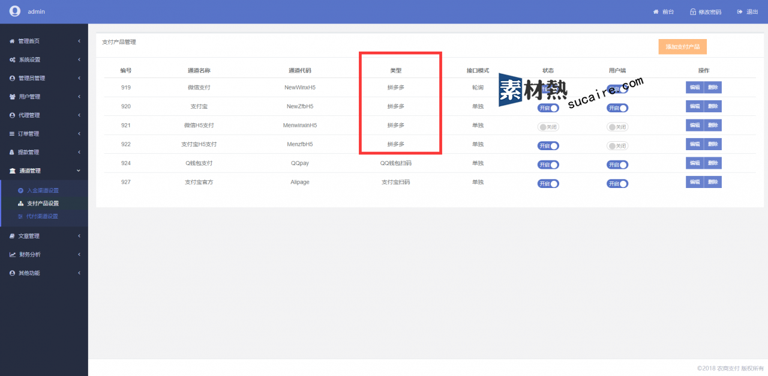This screenshot has height=376, width=768.
Task: Click the book icon beside 文章管理
Action: [x=13, y=236]
